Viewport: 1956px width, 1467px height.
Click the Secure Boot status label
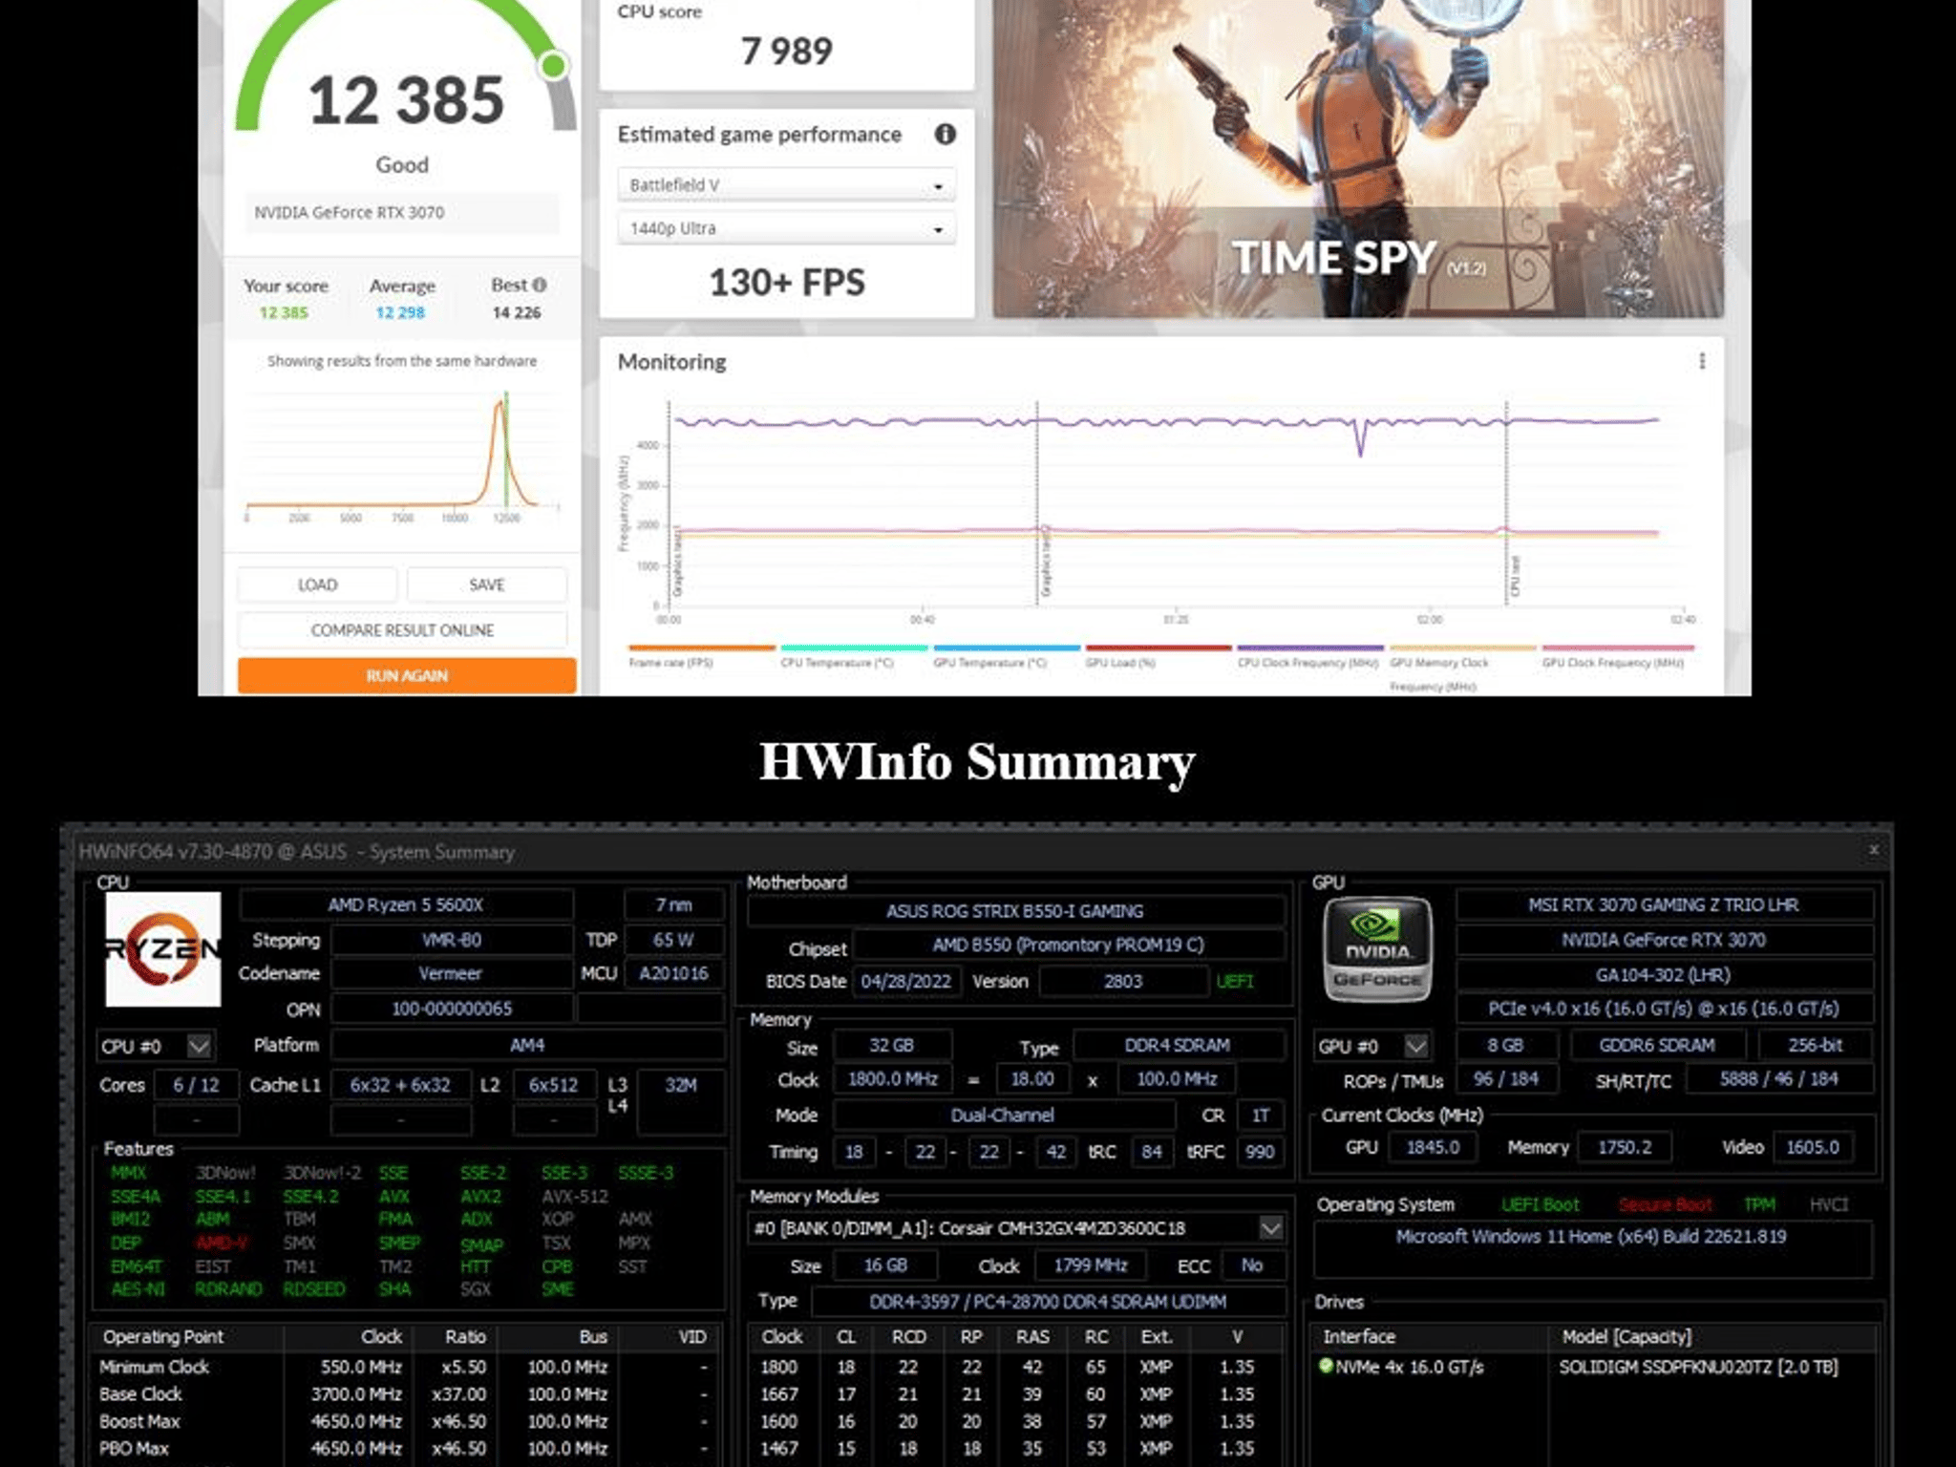click(1666, 1205)
